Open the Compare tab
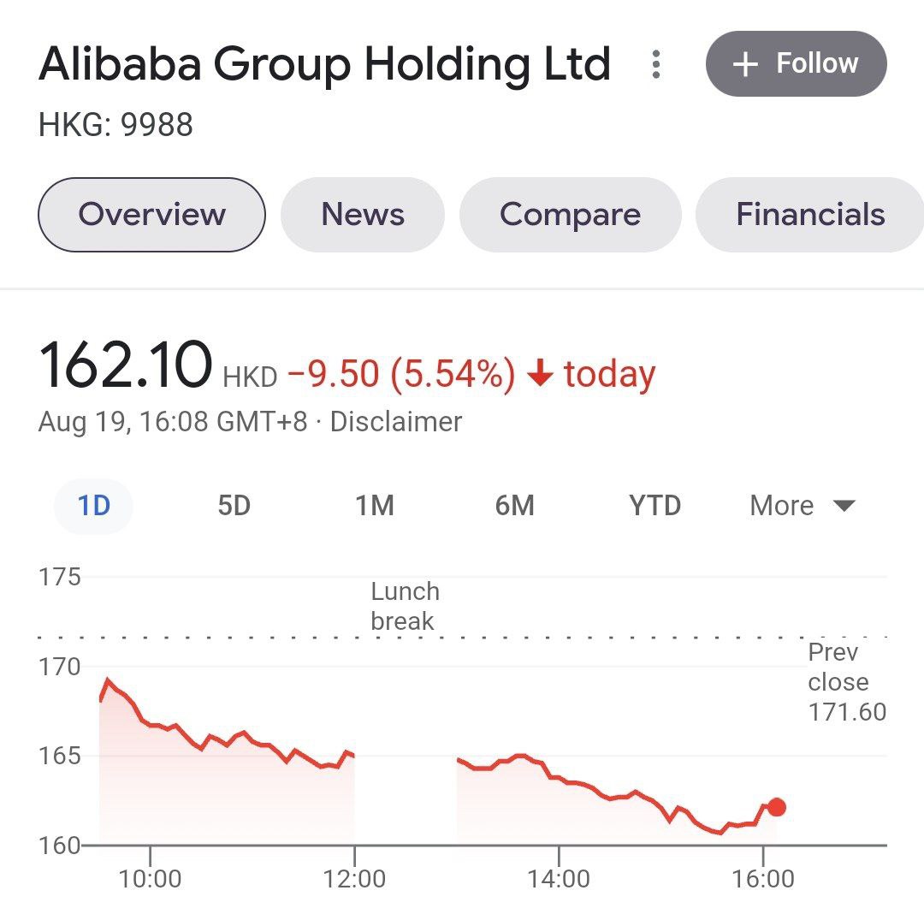This screenshot has width=924, height=920. coord(570,215)
